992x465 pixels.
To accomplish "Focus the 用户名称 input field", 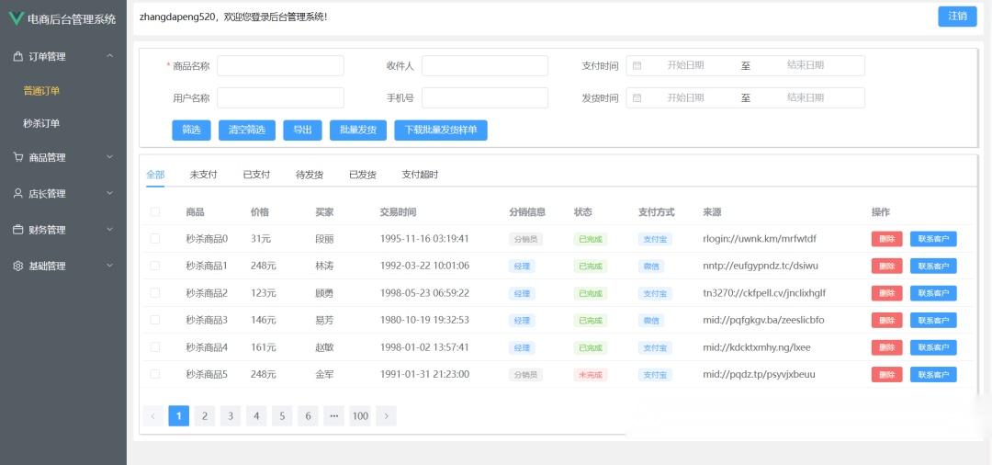I will click(280, 98).
